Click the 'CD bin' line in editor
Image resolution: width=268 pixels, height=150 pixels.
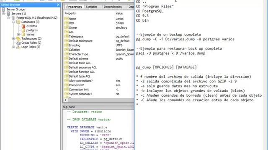point(142,20)
